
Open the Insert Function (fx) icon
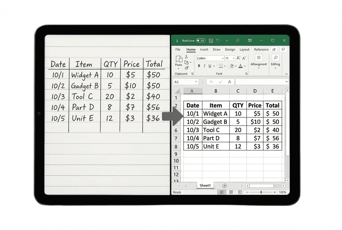[230, 82]
